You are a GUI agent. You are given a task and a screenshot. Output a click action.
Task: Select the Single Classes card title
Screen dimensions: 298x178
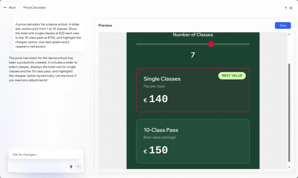click(x=162, y=79)
